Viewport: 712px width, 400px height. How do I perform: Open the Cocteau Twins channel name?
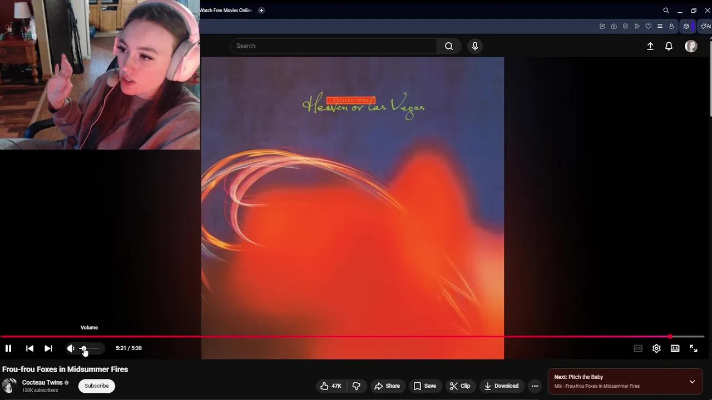(x=42, y=383)
